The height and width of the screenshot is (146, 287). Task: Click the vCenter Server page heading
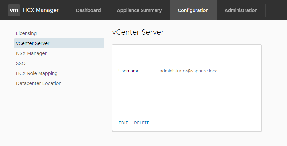click(138, 32)
